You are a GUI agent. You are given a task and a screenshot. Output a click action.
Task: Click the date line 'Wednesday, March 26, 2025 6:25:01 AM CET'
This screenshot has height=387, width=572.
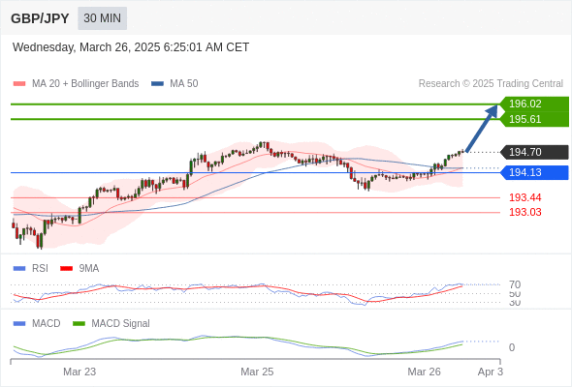131,47
